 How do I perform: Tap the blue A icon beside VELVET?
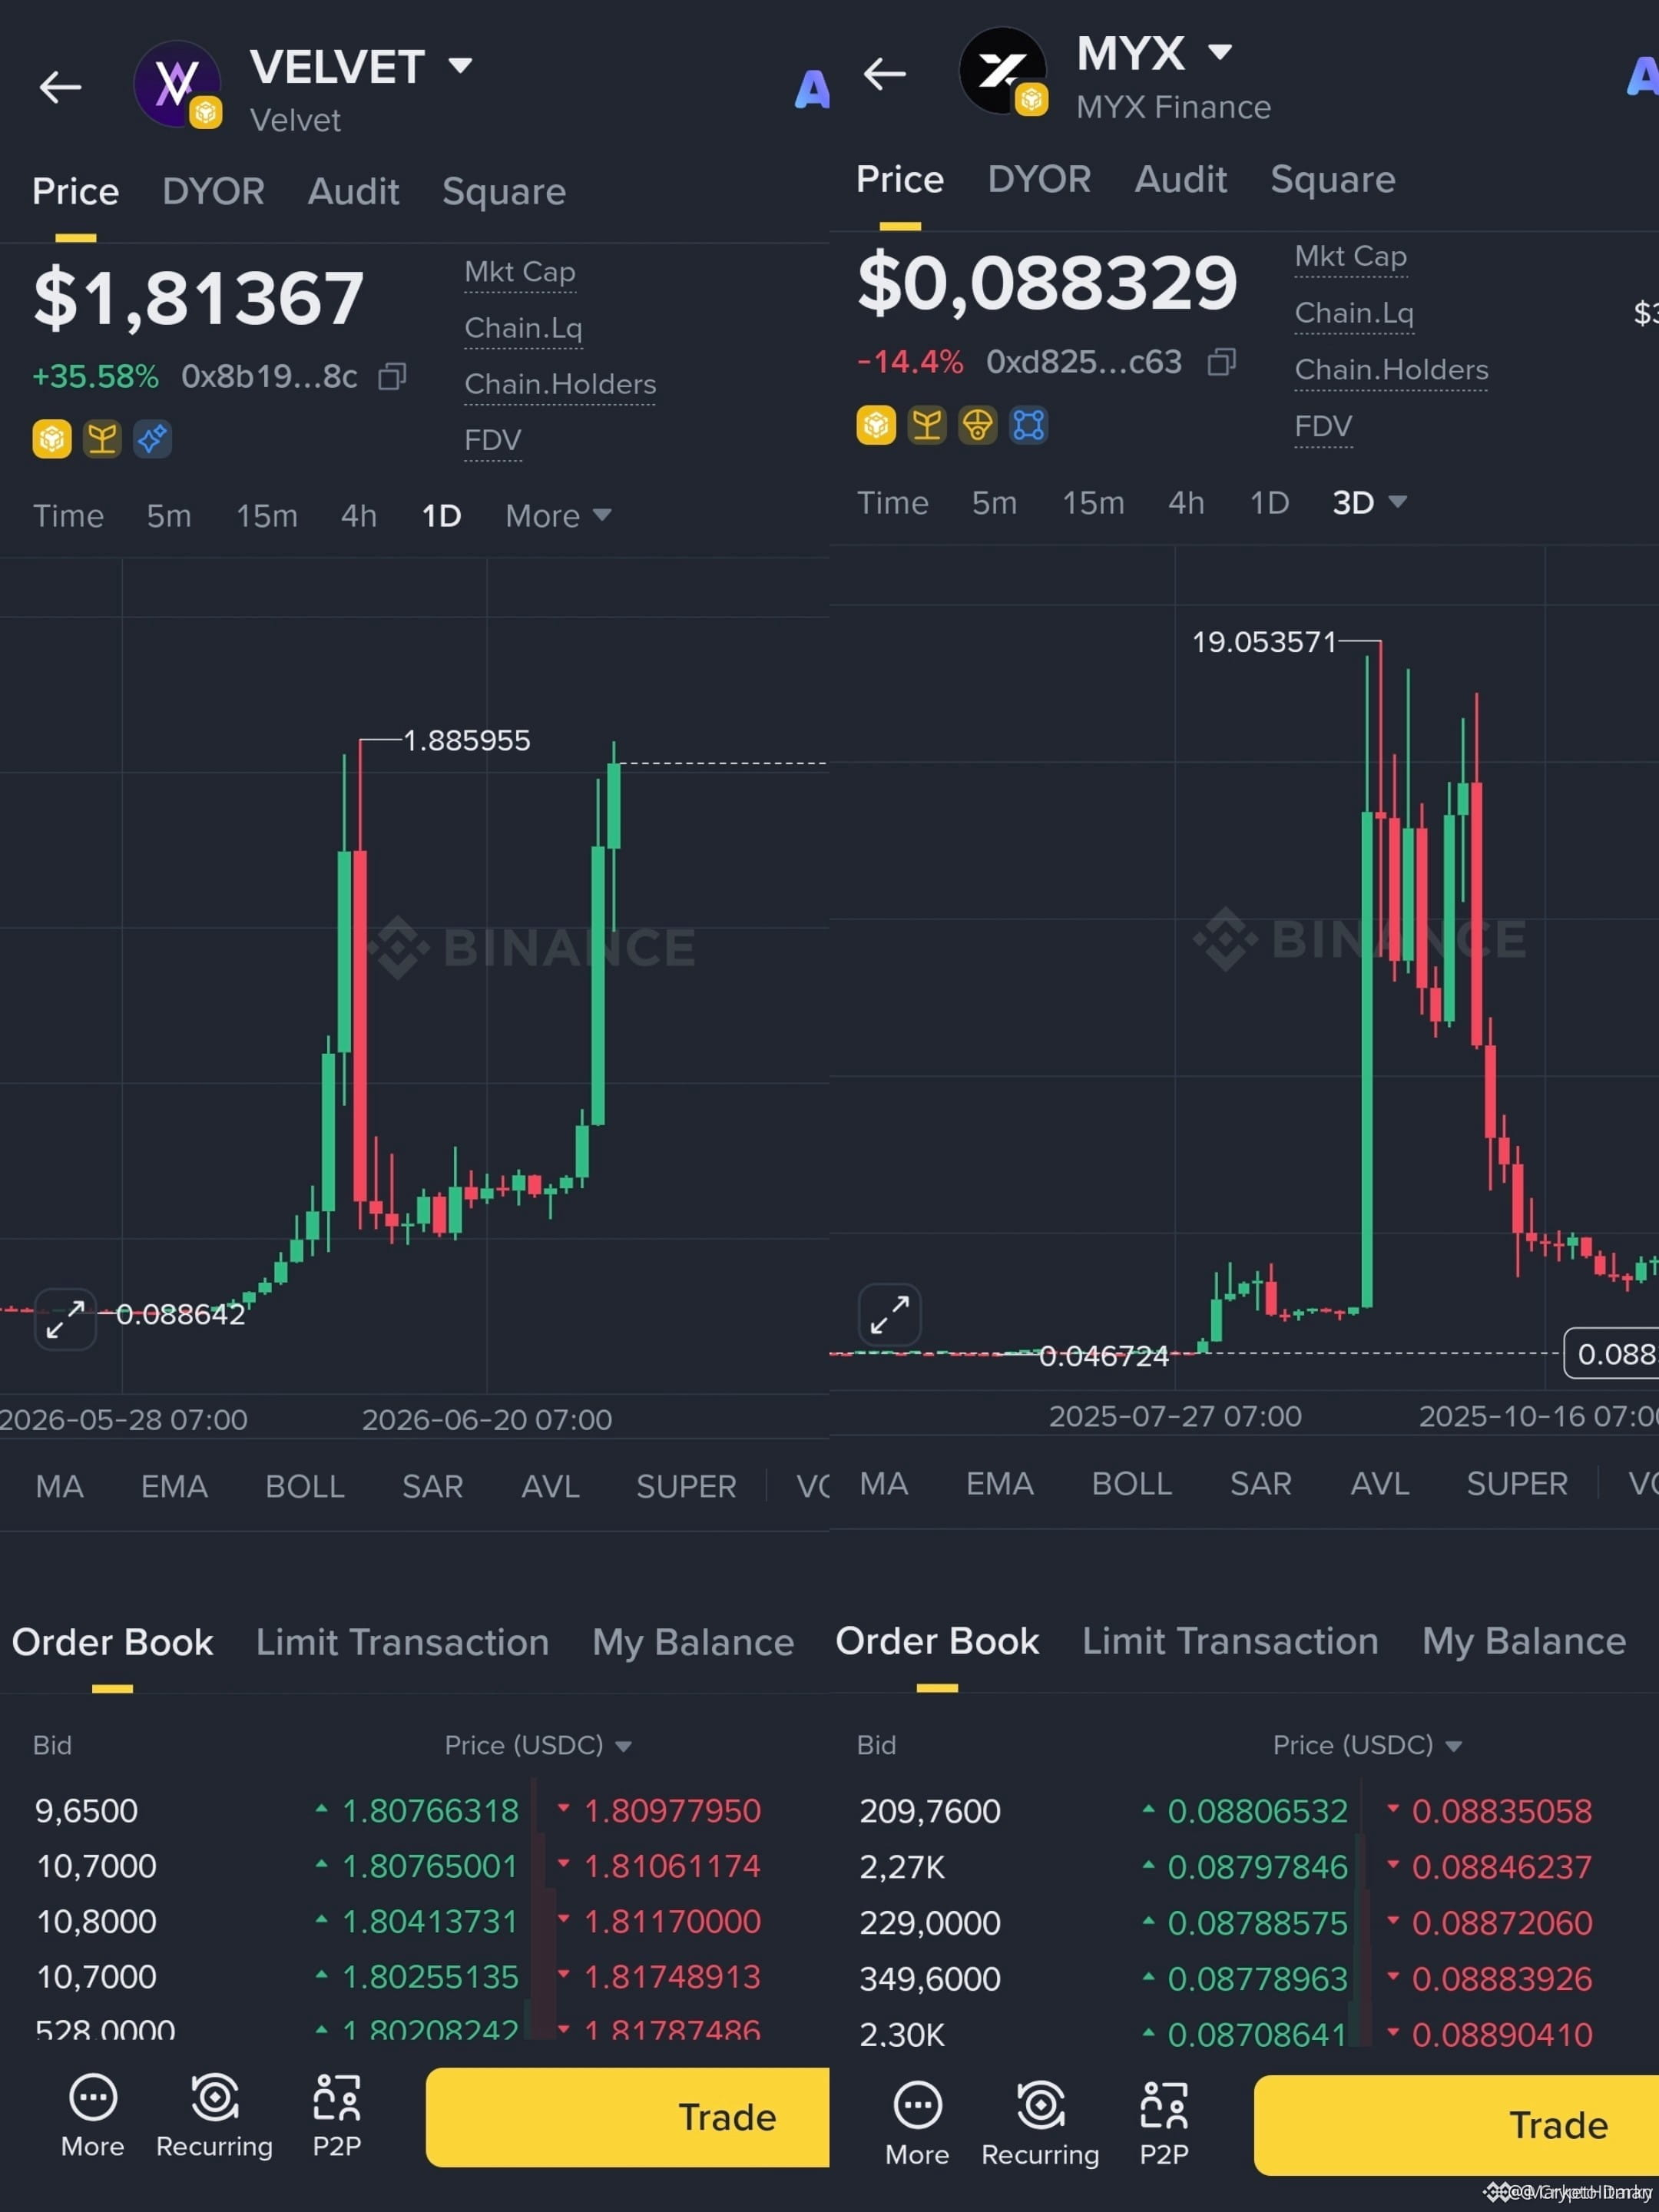click(812, 89)
